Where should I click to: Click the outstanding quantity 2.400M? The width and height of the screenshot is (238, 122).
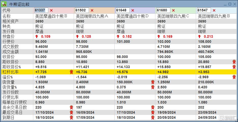tap(82, 82)
